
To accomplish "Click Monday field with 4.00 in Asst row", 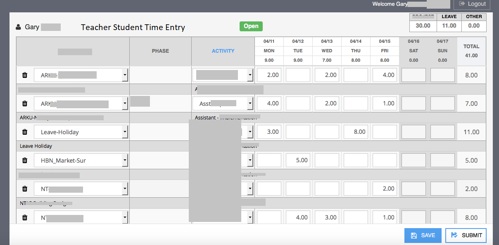I will 269,104.
